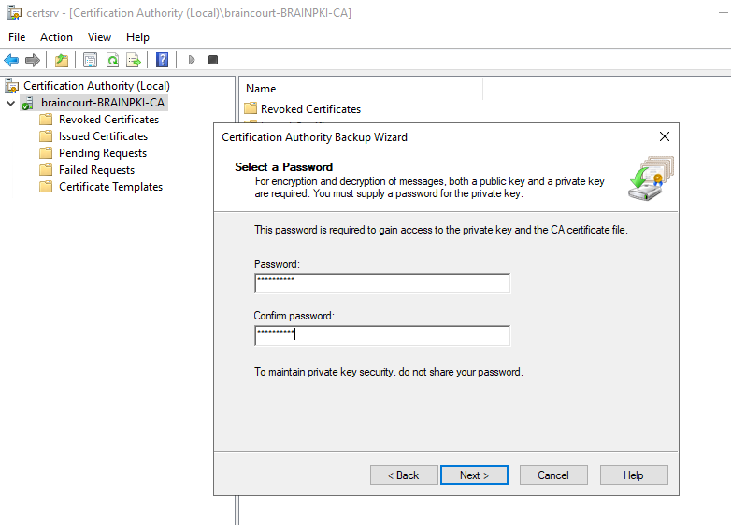The width and height of the screenshot is (731, 525).
Task: Click the Start Service play icon
Action: [x=191, y=60]
